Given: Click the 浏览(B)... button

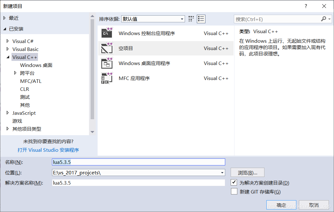Looking at the screenshot, I should tap(248, 172).
